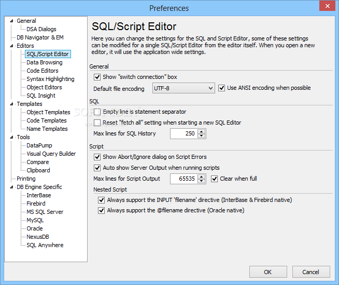Click the Cancel button
Viewport: 339px width, 285px height.
point(311,272)
